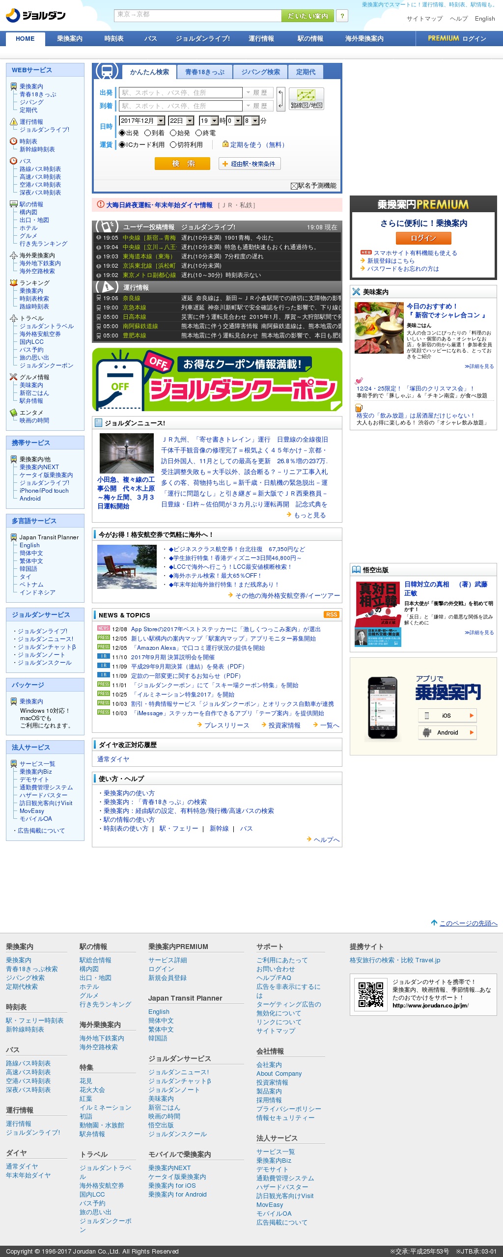Click English link in page header

point(485,19)
